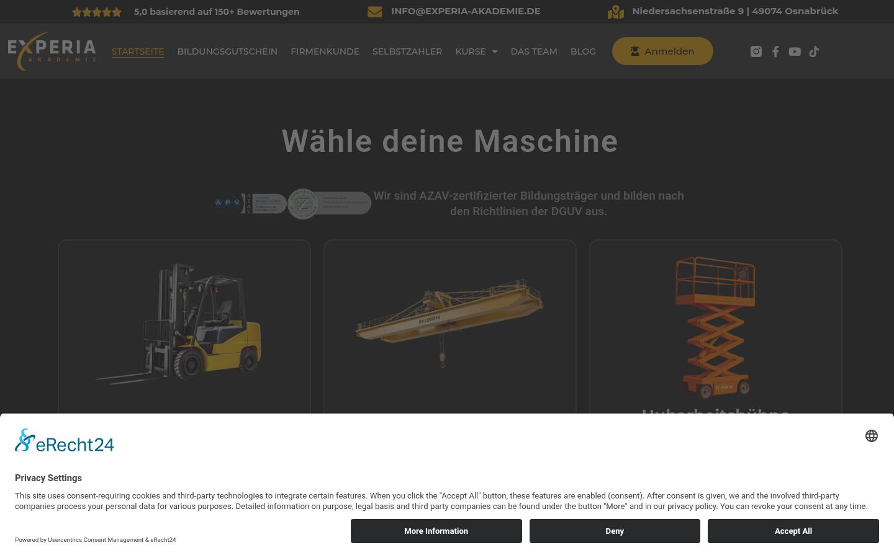The height and width of the screenshot is (558, 894).
Task: Click the More Information button
Action: tap(436, 531)
